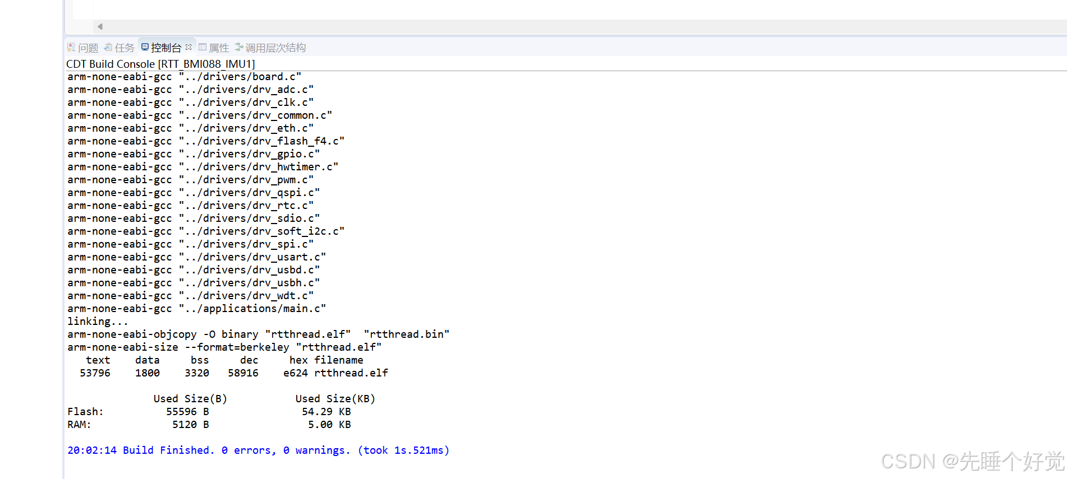1067x479 pixels.
Task: Click the RAM usage 5120 B value
Action: pyautogui.click(x=190, y=425)
